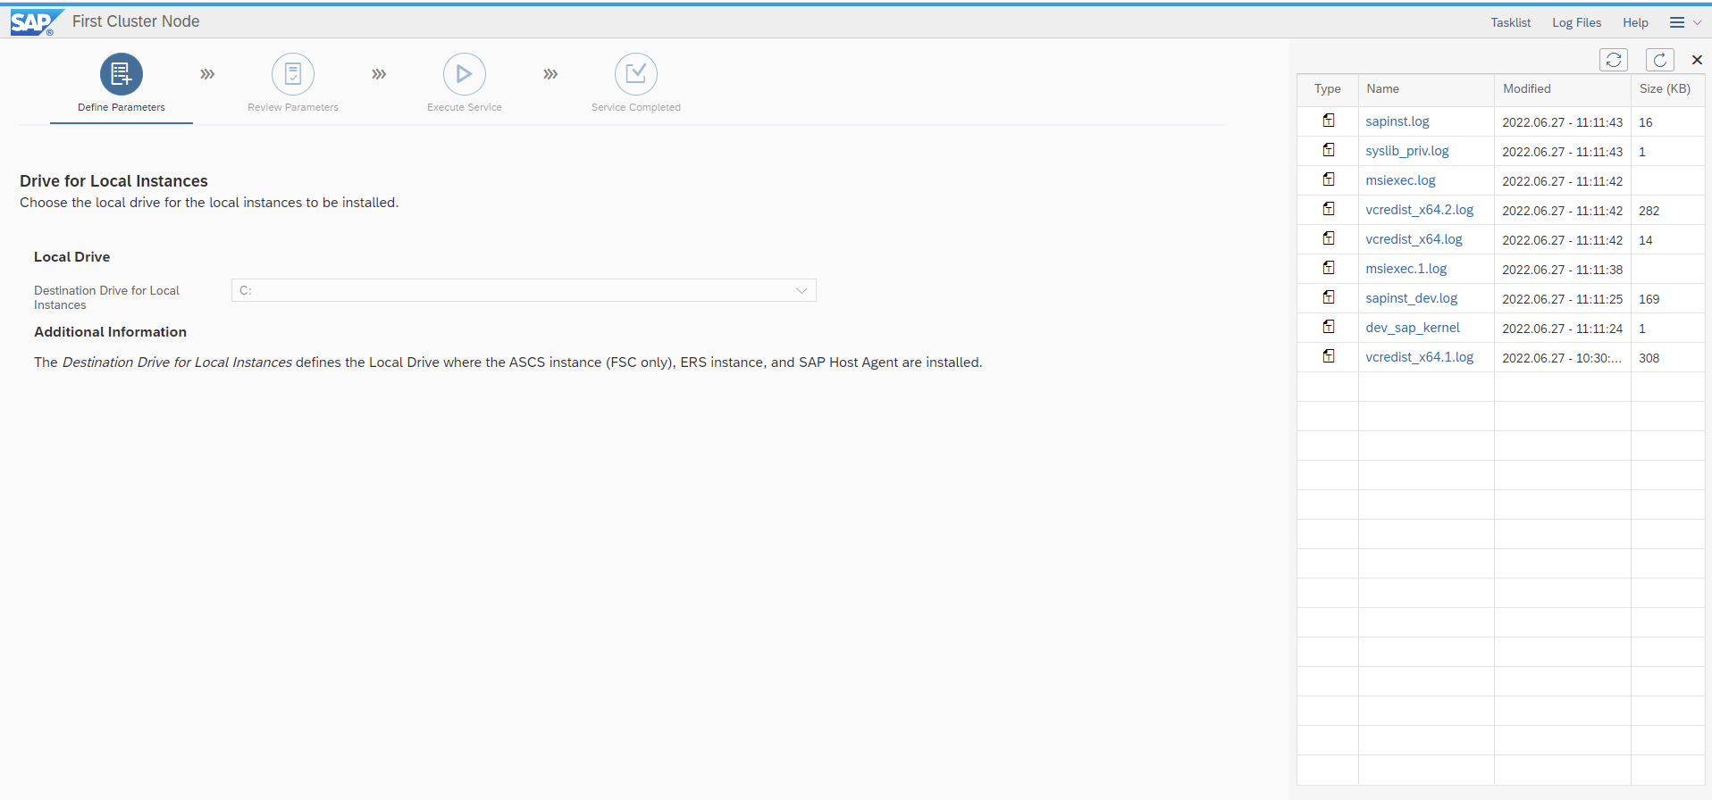1712x800 pixels.
Task: Click file icon for msiexec.log
Action: pos(1329,179)
